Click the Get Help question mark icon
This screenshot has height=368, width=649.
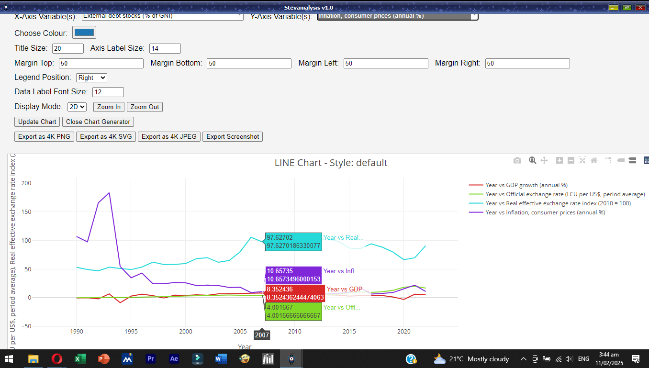411,359
